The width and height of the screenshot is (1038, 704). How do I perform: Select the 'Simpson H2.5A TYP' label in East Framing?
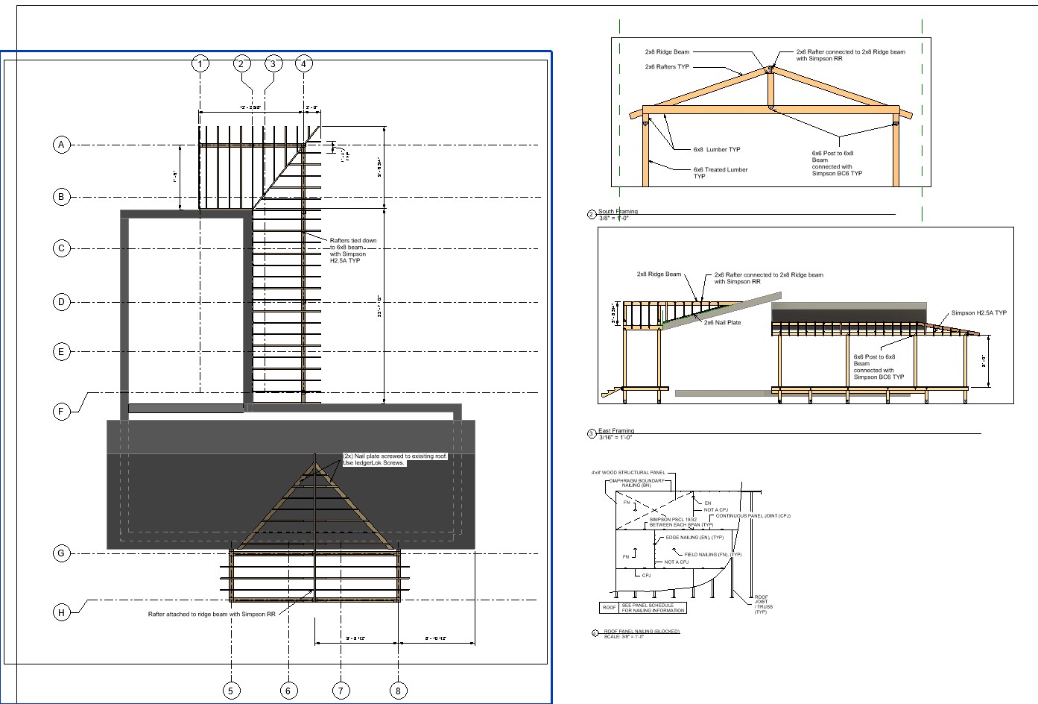pos(978,312)
